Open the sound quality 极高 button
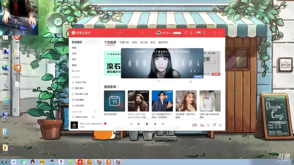Image resolution: width=294 pixels, height=165 pixels. tap(195, 125)
